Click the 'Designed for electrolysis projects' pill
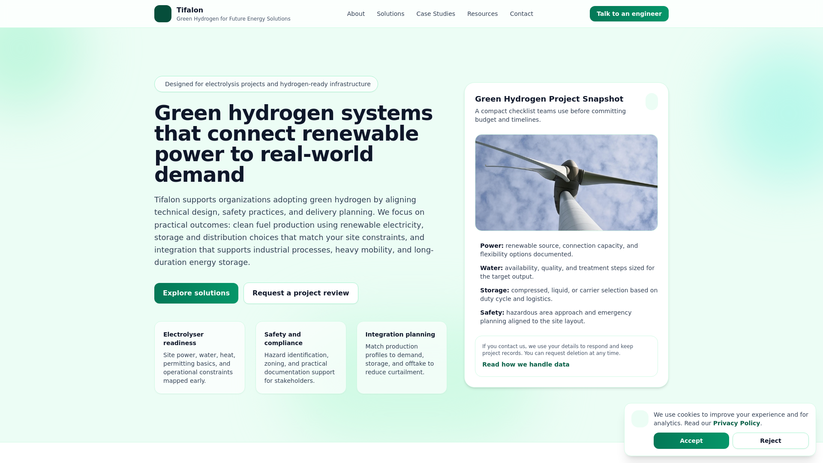Viewport: 823px width, 463px height. (266, 84)
